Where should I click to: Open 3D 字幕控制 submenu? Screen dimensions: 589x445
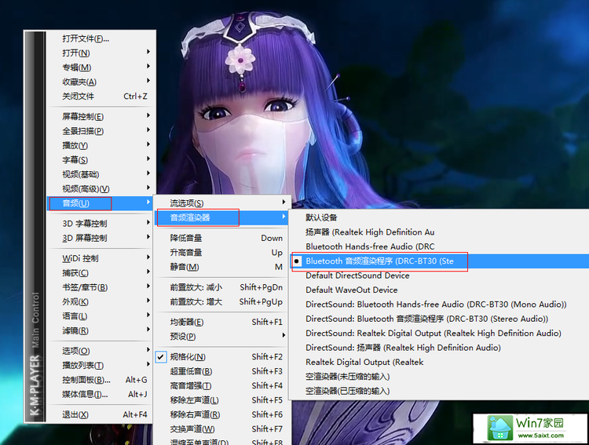coord(101,224)
